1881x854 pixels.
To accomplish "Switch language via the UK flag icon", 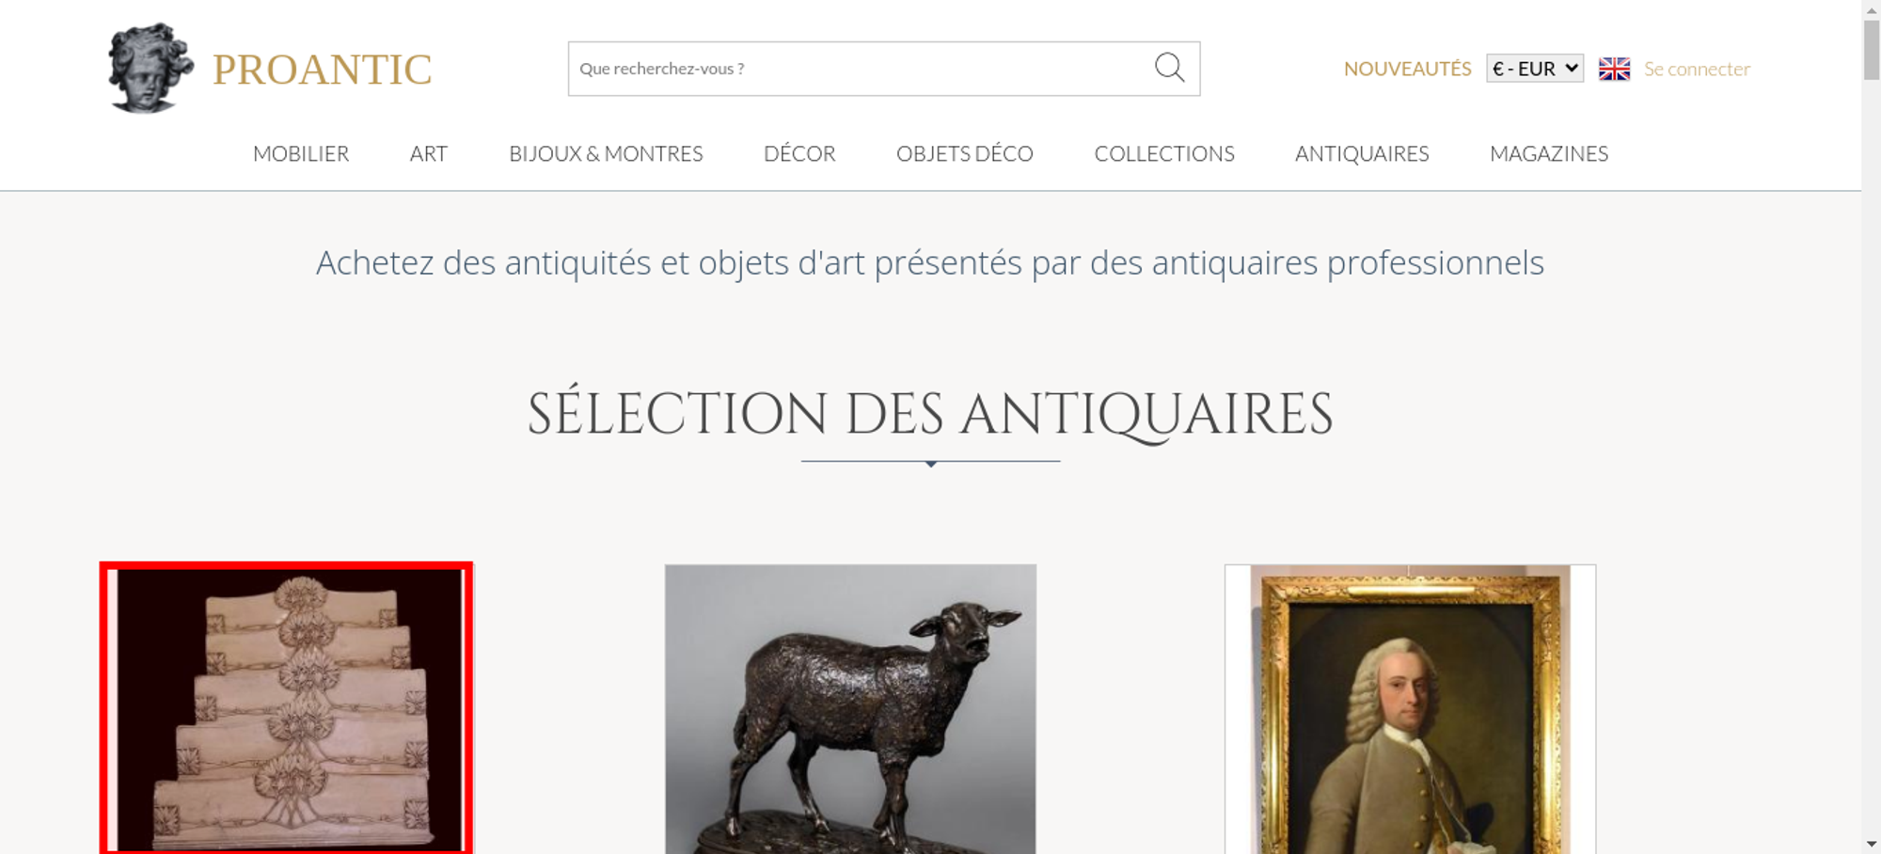I will [1614, 69].
